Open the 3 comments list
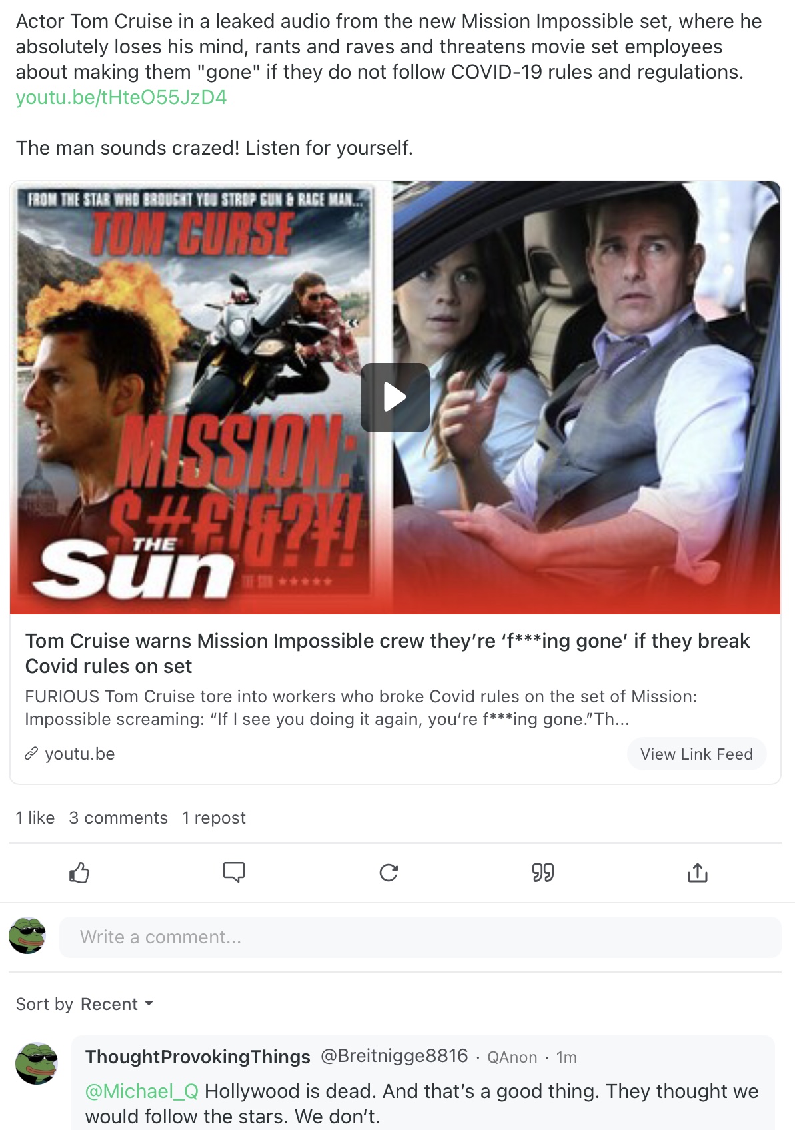 tap(119, 818)
